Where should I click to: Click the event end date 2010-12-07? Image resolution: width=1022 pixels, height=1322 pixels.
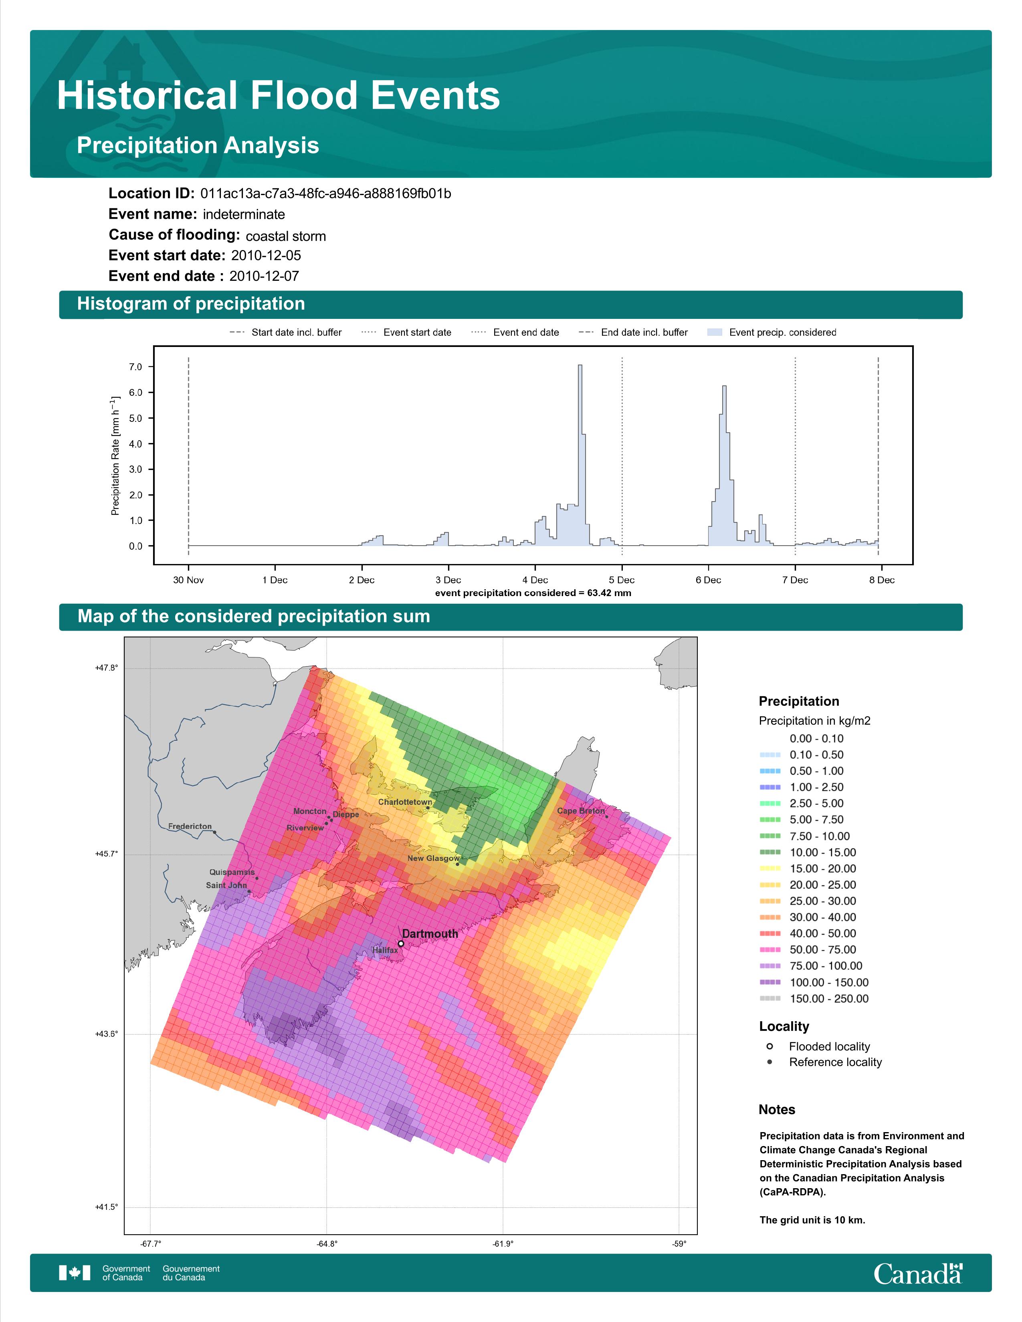pos(264,276)
